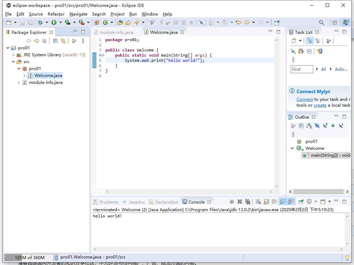Screen dimensions: 354x265
Task: Click the Forward arrow in Package Explorer
Action: [x=36, y=41]
